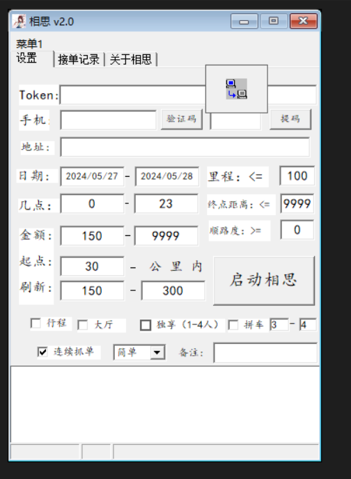Open the 关于相思 tab
351x479 pixels.
(130, 59)
